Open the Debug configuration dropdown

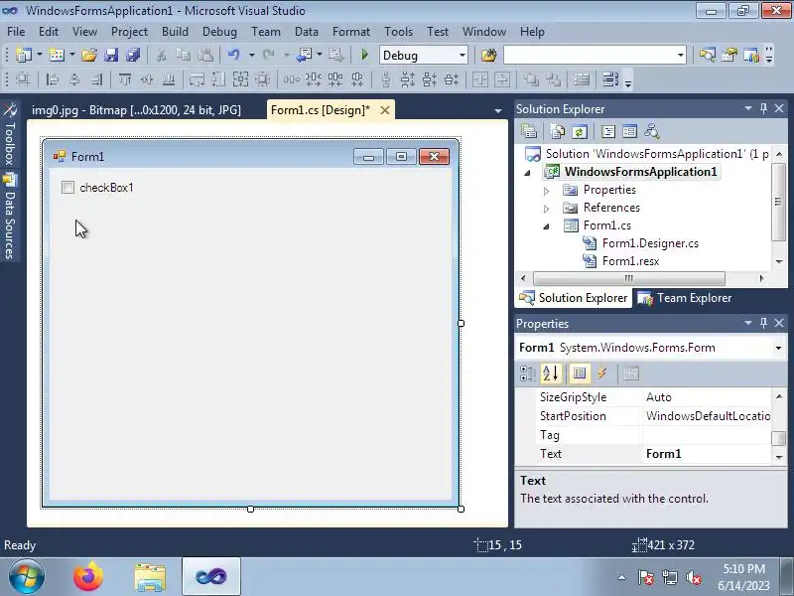(x=462, y=56)
